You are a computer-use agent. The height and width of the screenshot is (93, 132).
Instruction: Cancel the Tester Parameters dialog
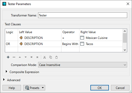[x=120, y=88]
